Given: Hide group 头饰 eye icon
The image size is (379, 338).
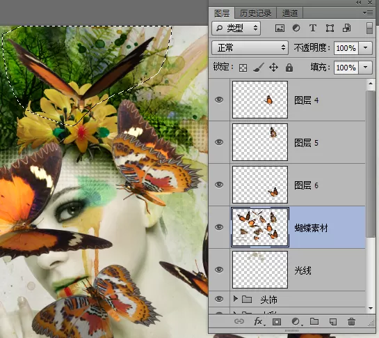Looking at the screenshot, I should point(219,299).
